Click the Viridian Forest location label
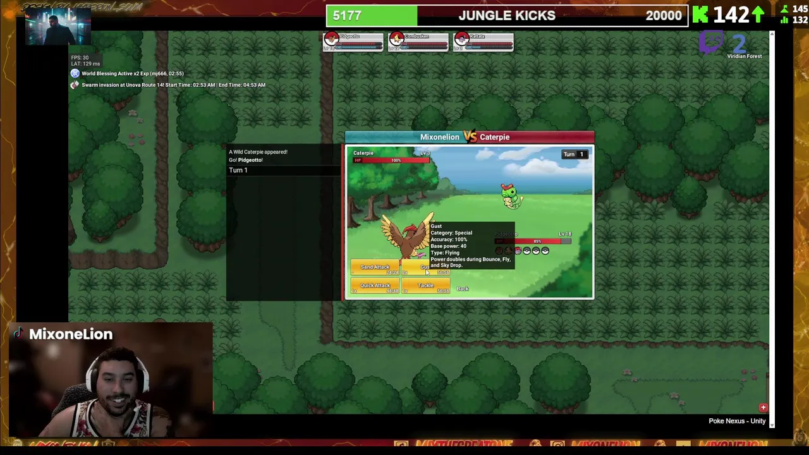 [x=745, y=56]
